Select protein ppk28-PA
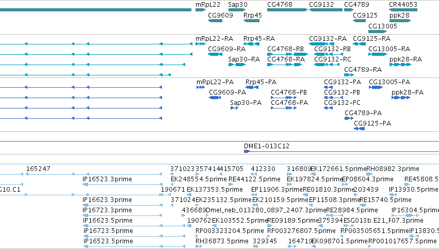The width and height of the screenshot is (439, 249). coord(408,92)
